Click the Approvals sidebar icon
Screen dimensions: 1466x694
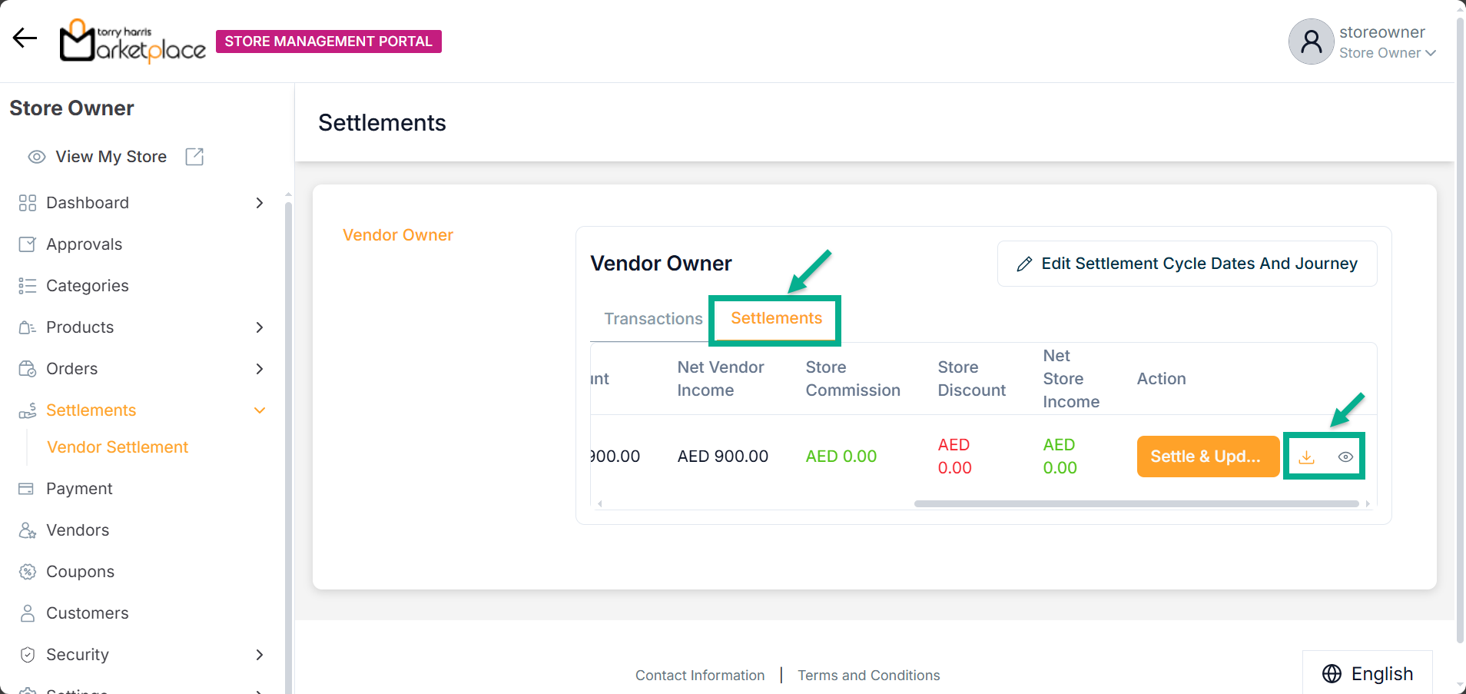(x=28, y=244)
